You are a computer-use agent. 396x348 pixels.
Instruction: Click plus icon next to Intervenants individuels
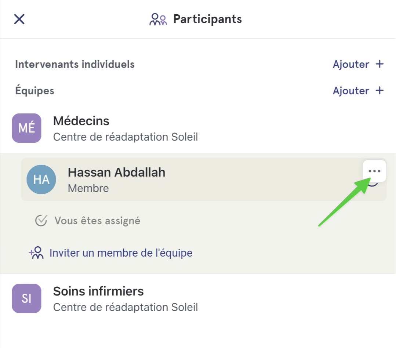(x=379, y=64)
